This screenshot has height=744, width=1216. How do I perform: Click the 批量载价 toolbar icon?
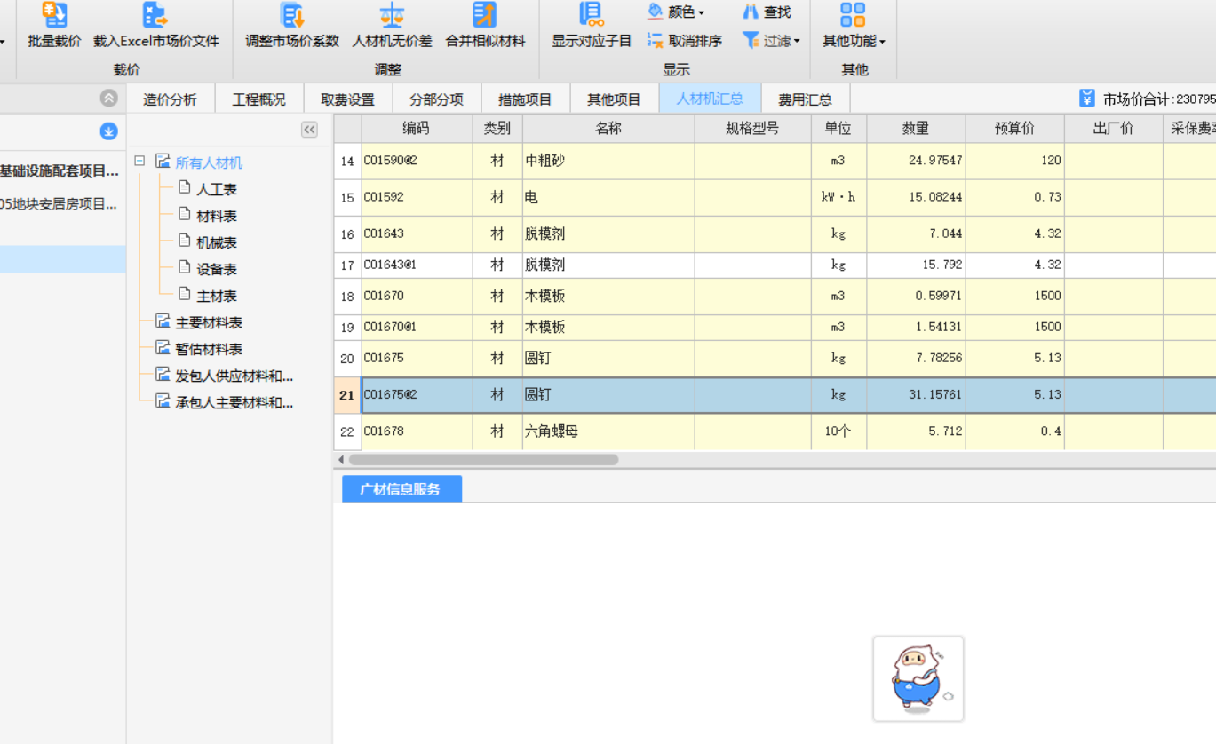tap(54, 15)
